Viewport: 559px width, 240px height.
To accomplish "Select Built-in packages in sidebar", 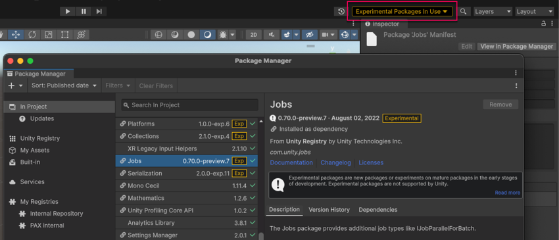I will [59, 162].
